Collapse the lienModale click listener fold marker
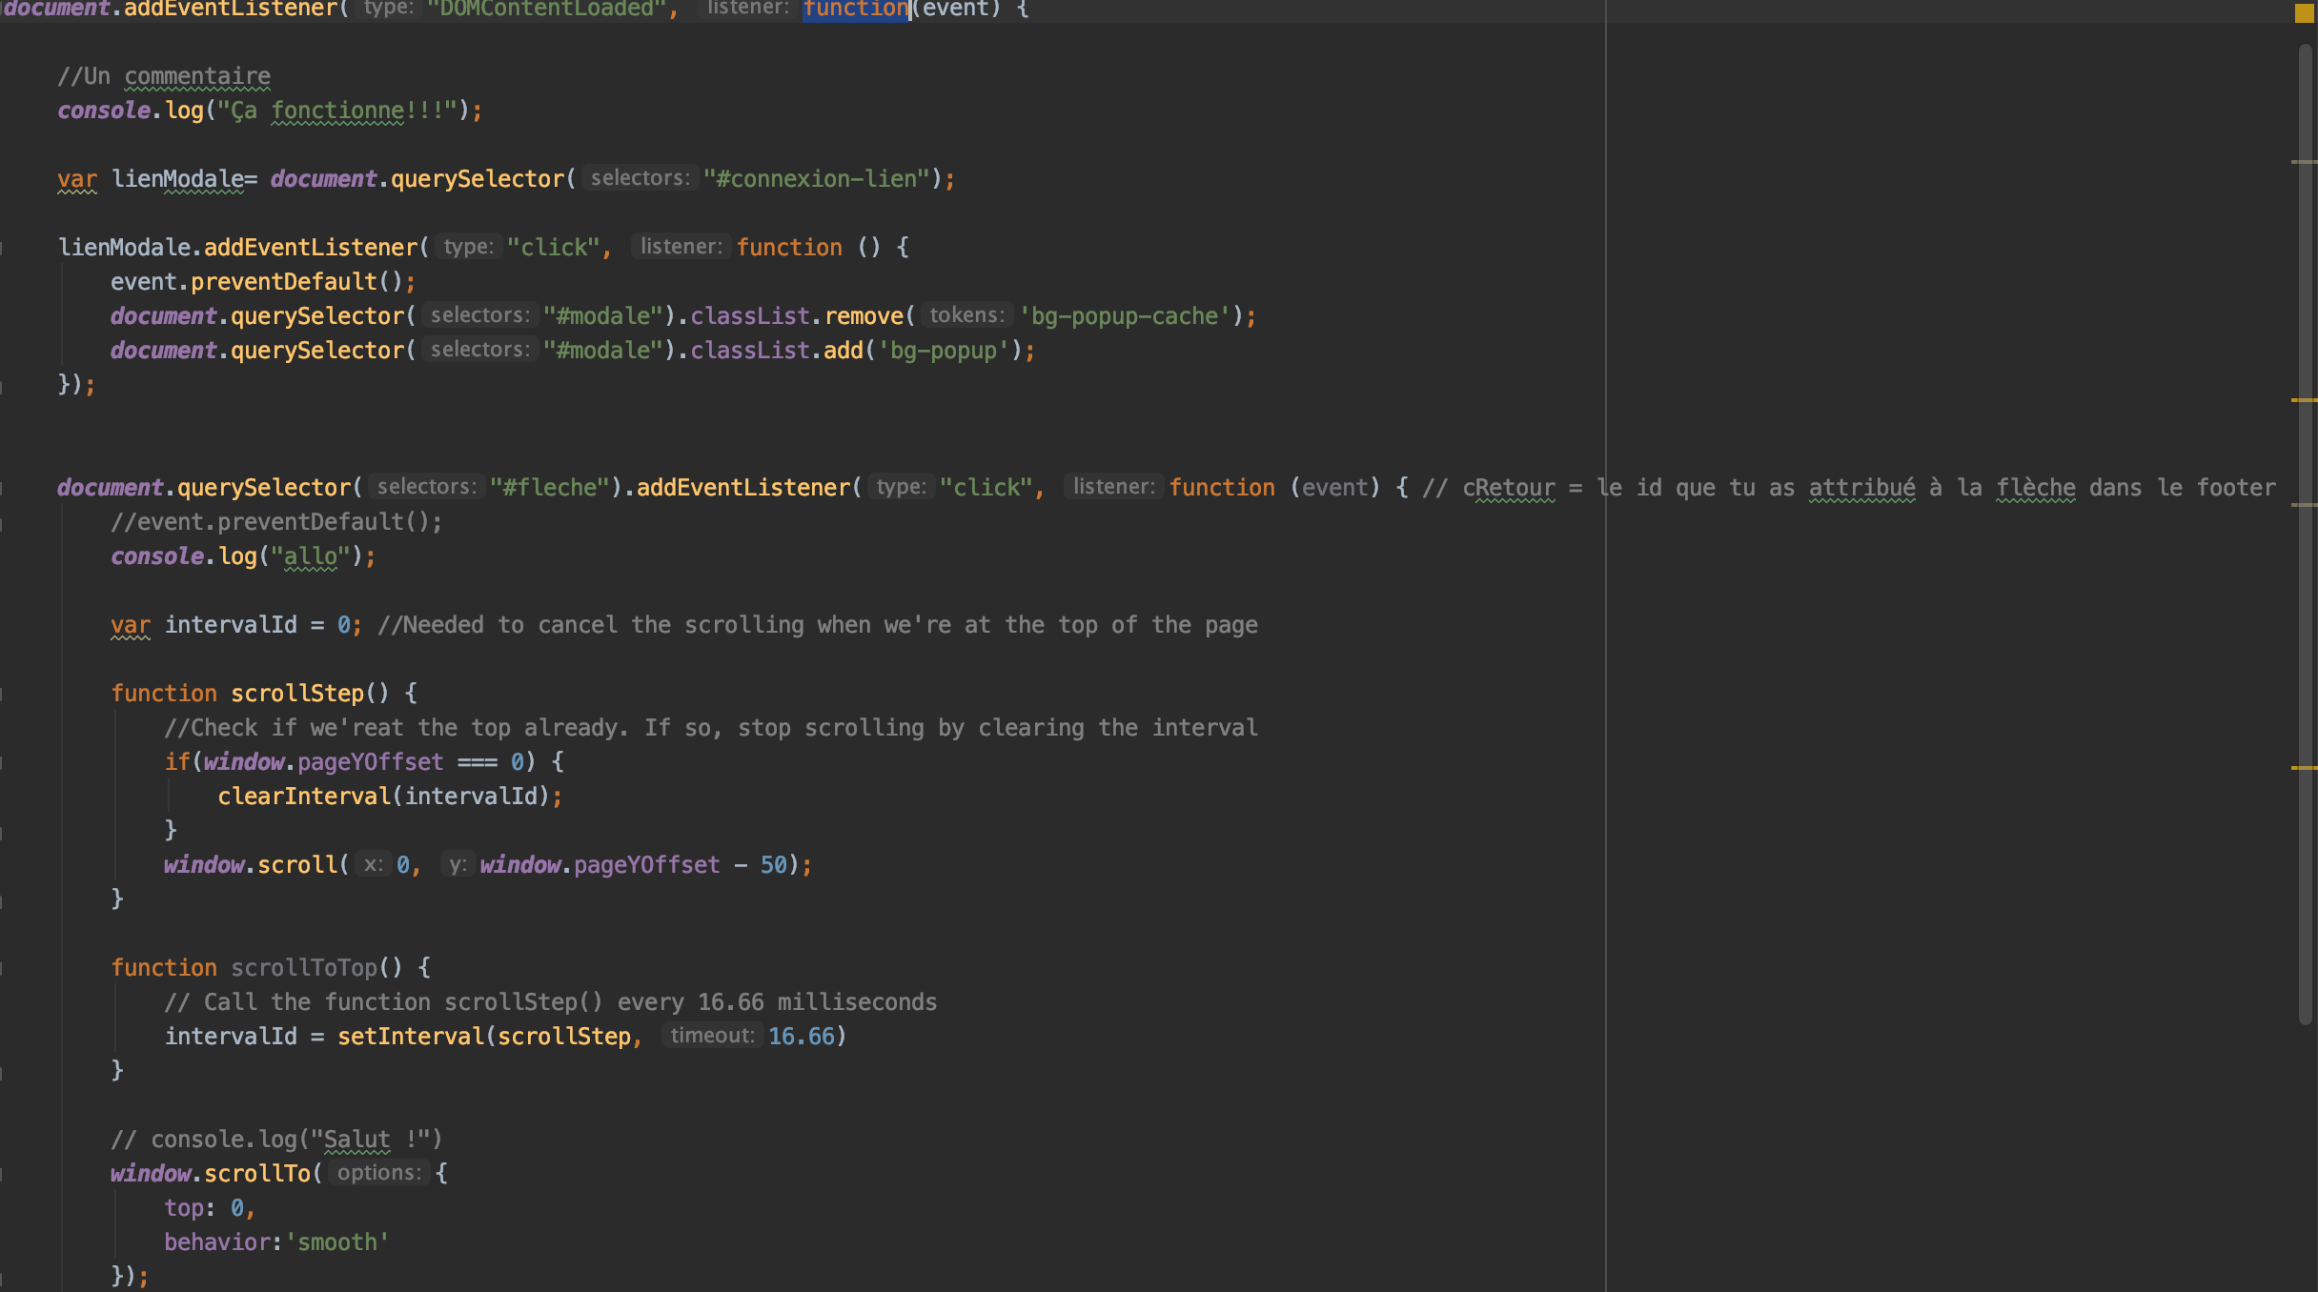Screen dimensions: 2318x1292 (3, 248)
